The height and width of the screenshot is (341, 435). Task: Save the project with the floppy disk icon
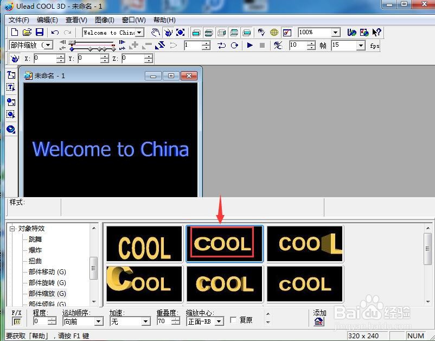(x=40, y=32)
